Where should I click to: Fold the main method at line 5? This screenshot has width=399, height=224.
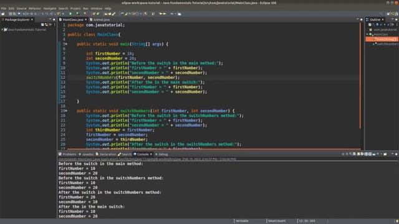tap(67, 44)
